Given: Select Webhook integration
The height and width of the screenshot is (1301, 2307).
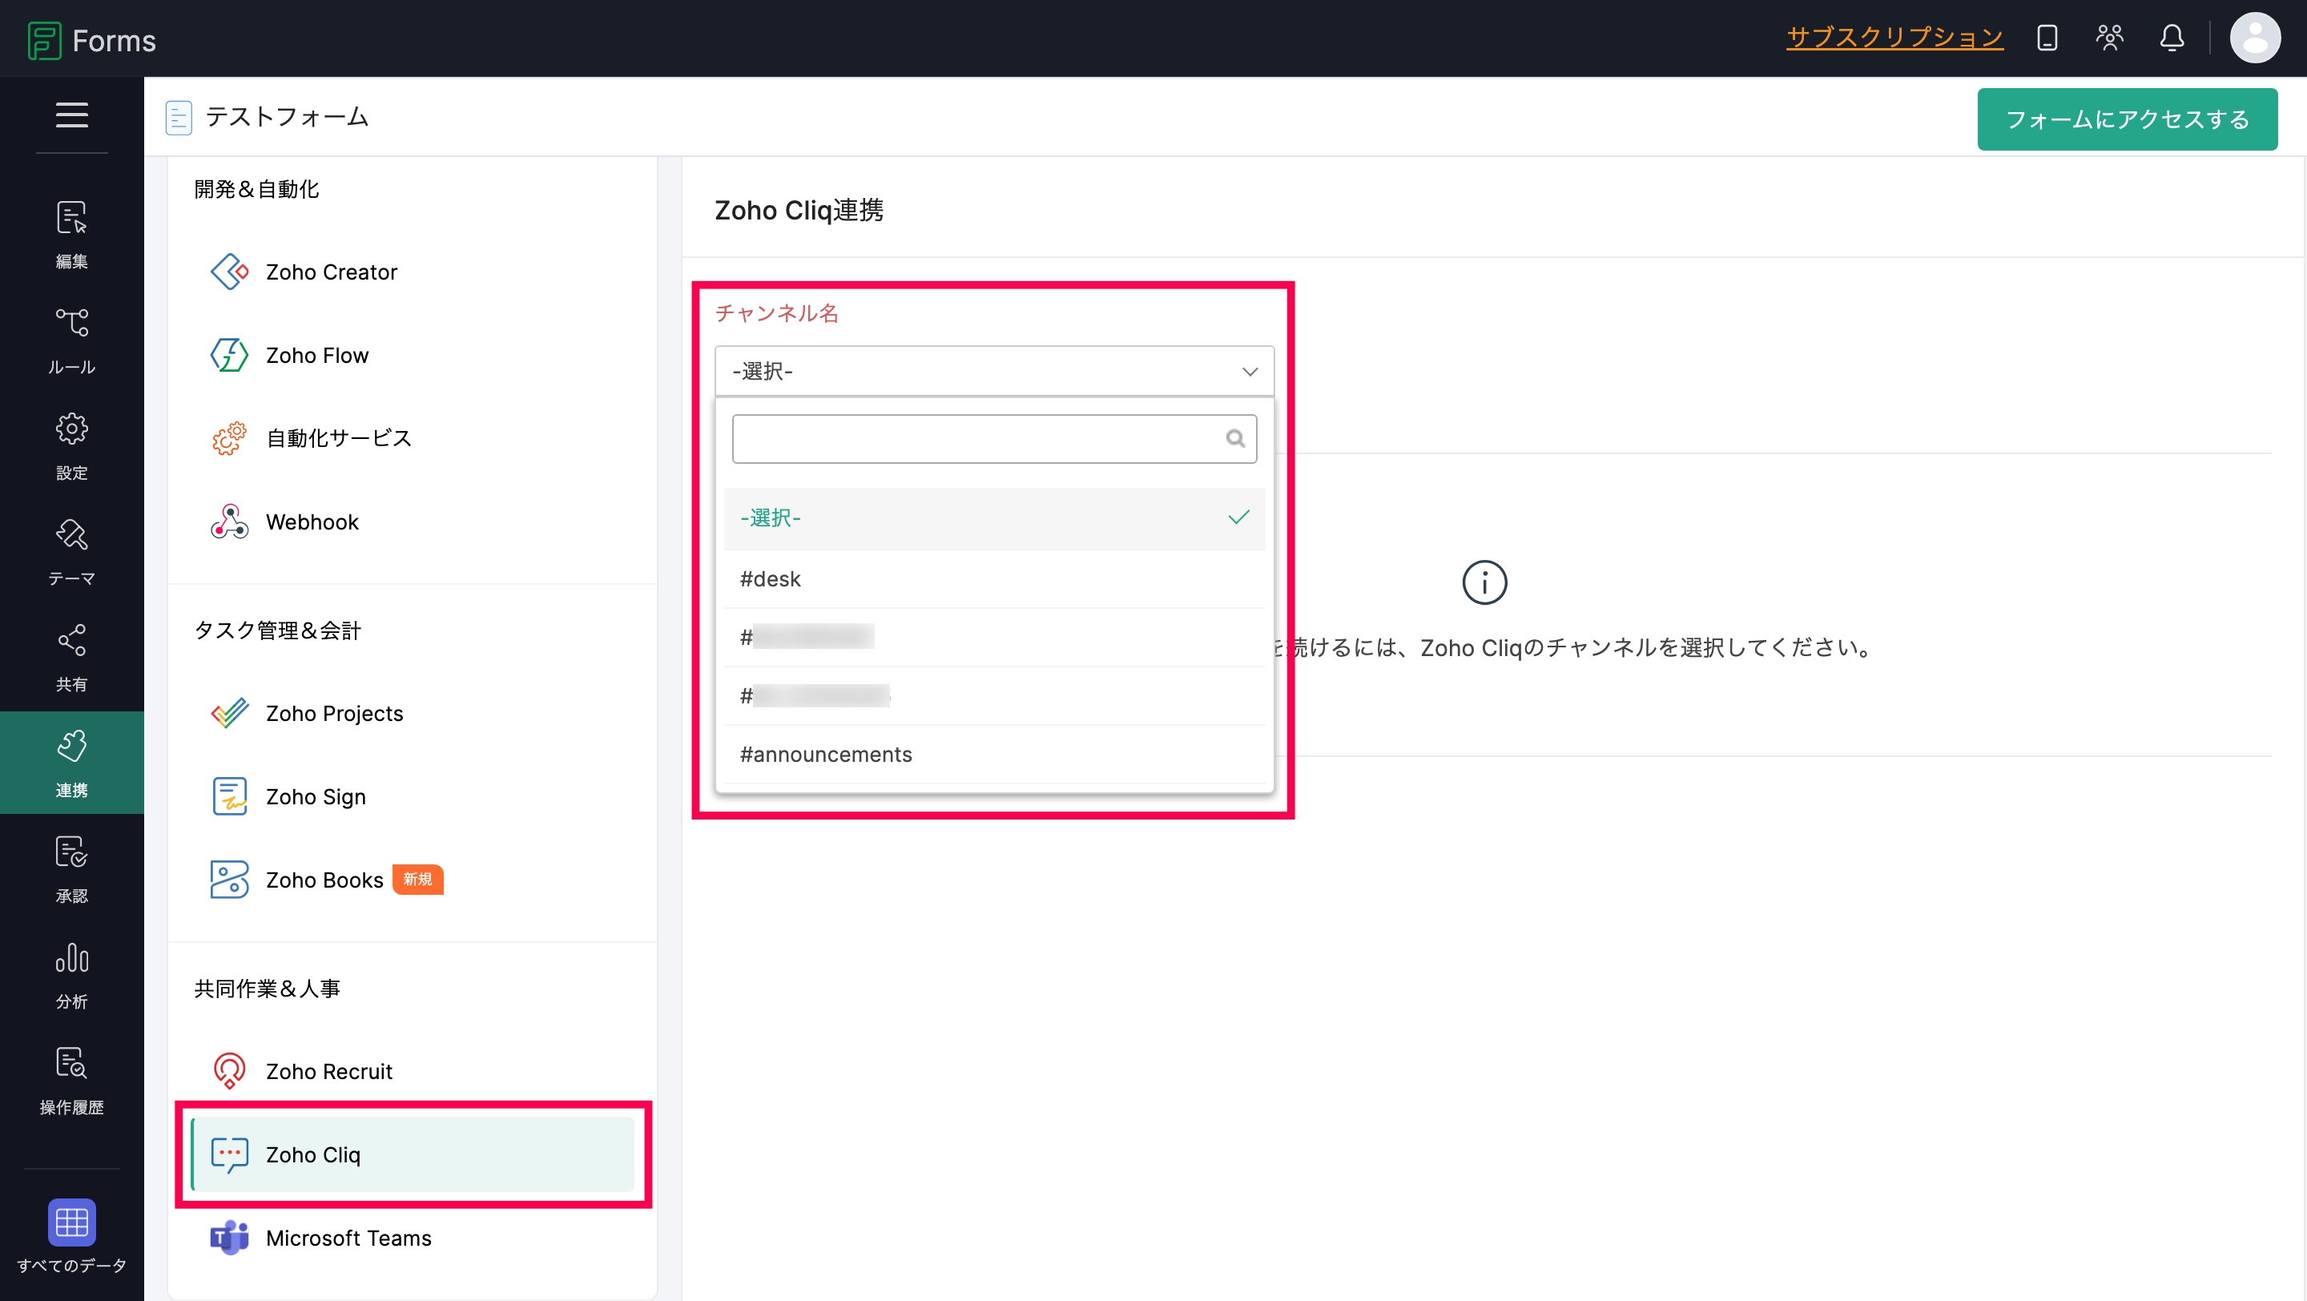Looking at the screenshot, I should tap(413, 521).
